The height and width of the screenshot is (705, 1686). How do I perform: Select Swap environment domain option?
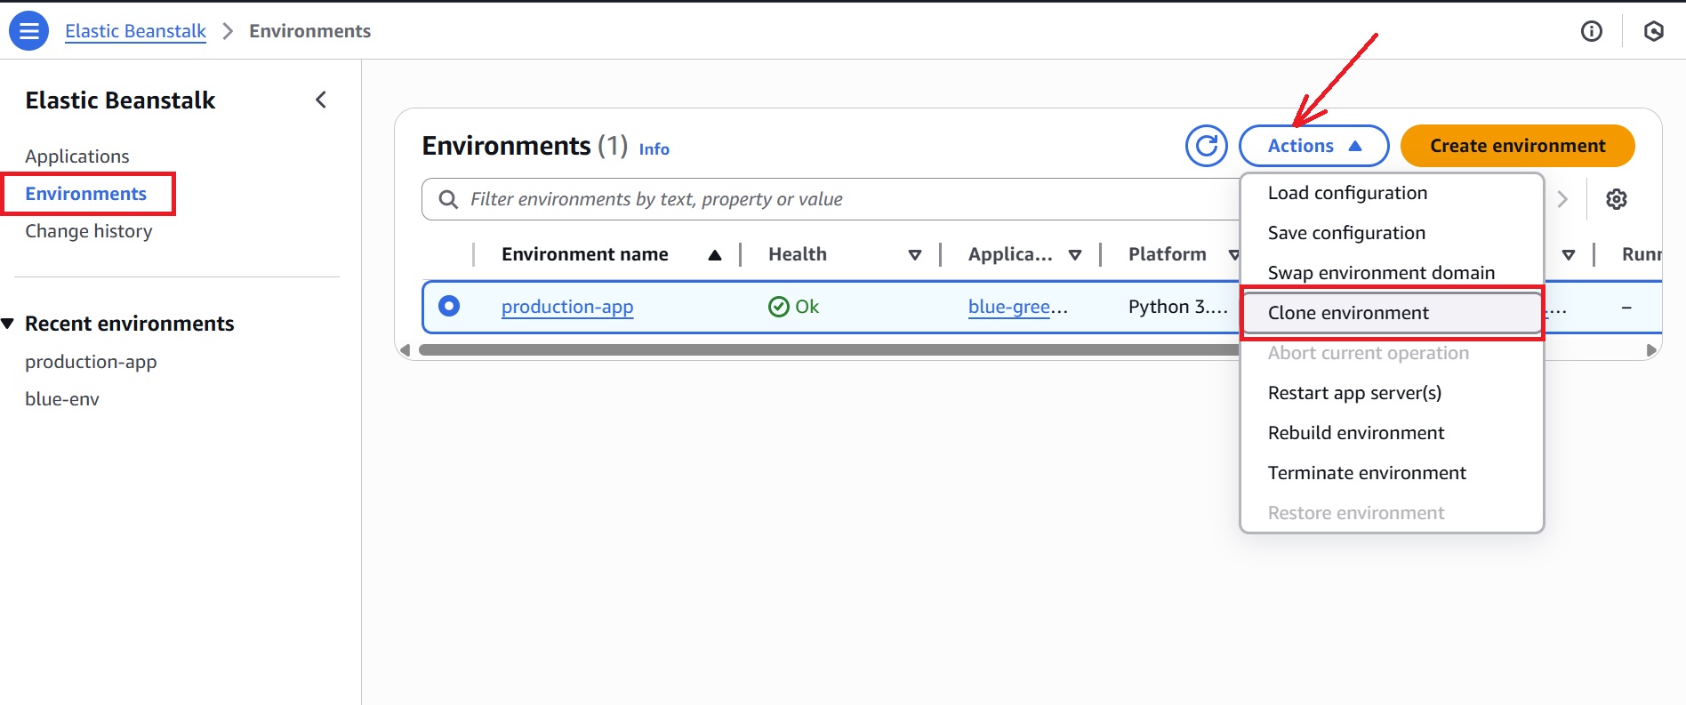pos(1380,273)
